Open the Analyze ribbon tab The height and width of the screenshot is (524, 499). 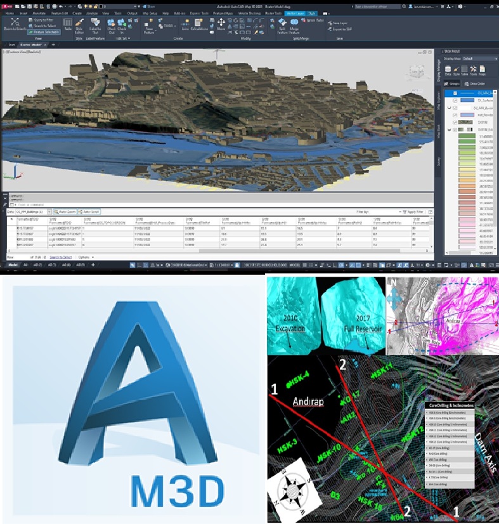pyautogui.click(x=92, y=13)
